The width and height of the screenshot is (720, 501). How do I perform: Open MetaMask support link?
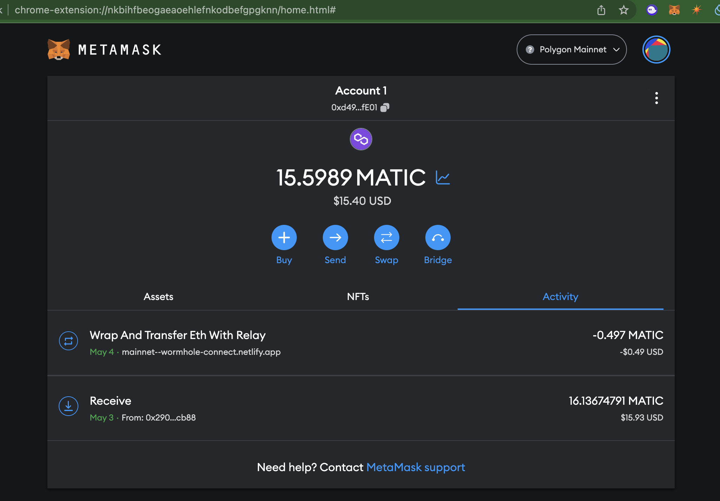coord(415,467)
